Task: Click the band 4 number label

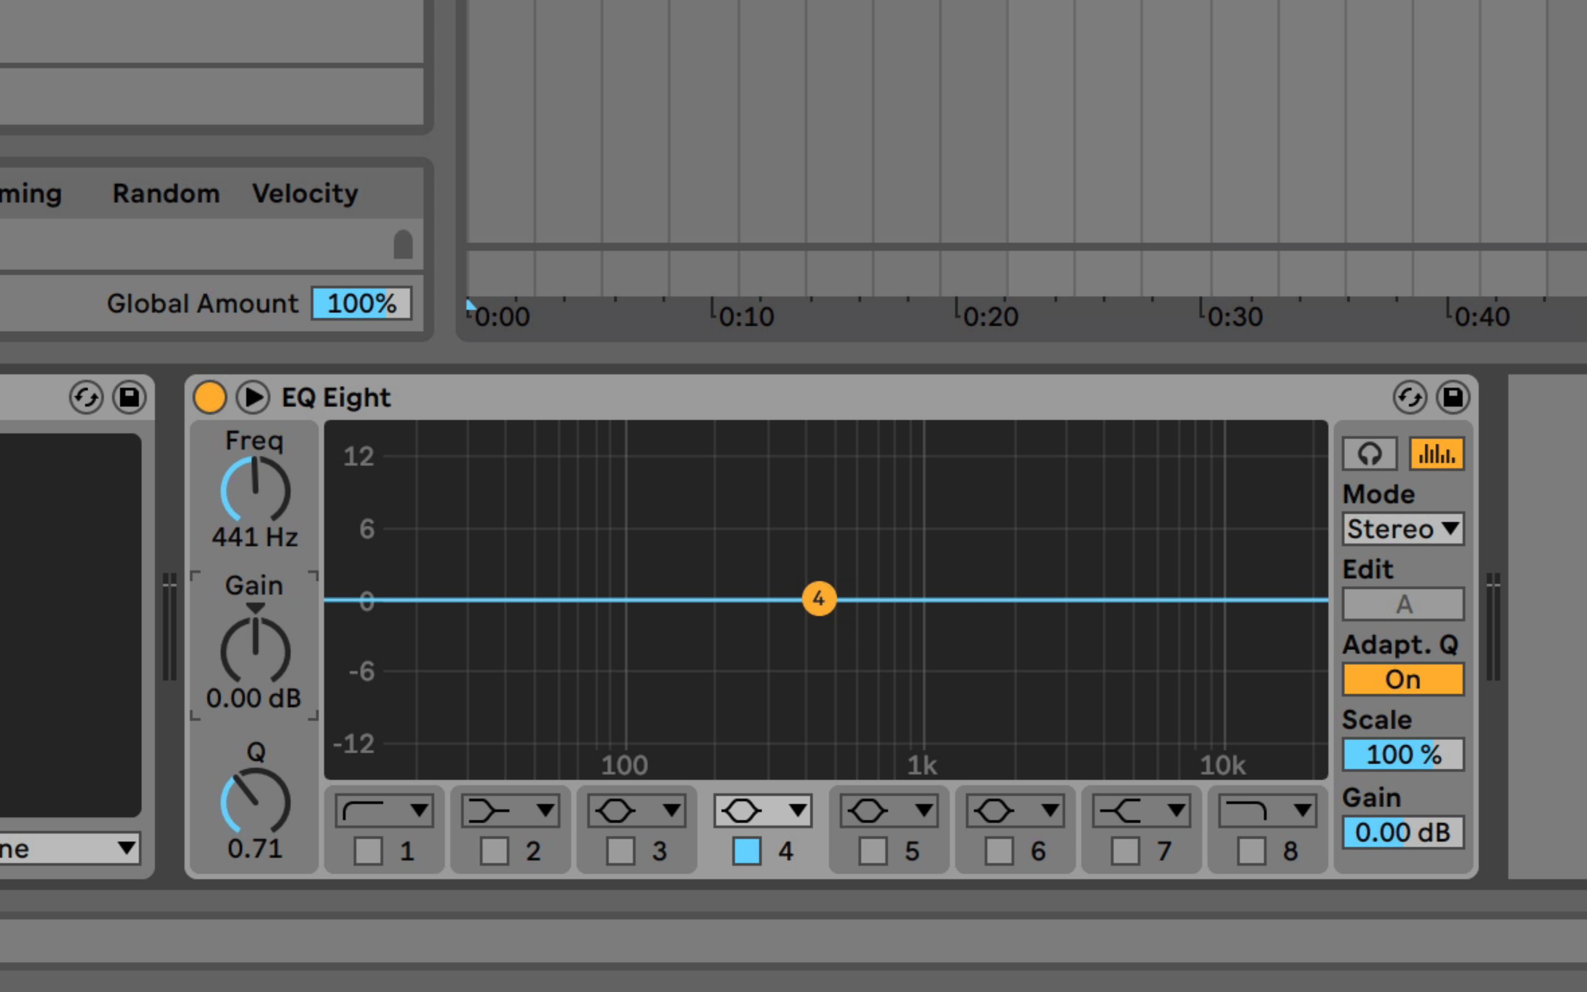Action: [785, 852]
